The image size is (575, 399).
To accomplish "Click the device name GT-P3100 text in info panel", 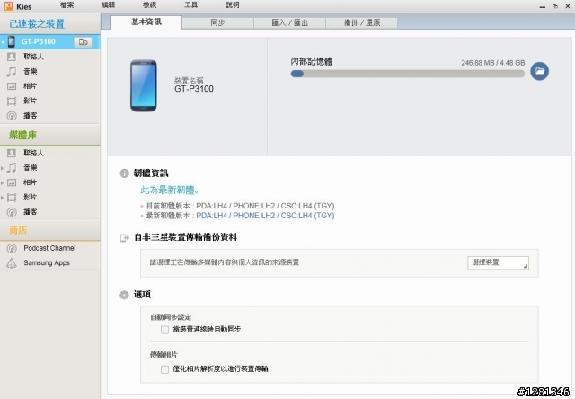I will click(194, 89).
